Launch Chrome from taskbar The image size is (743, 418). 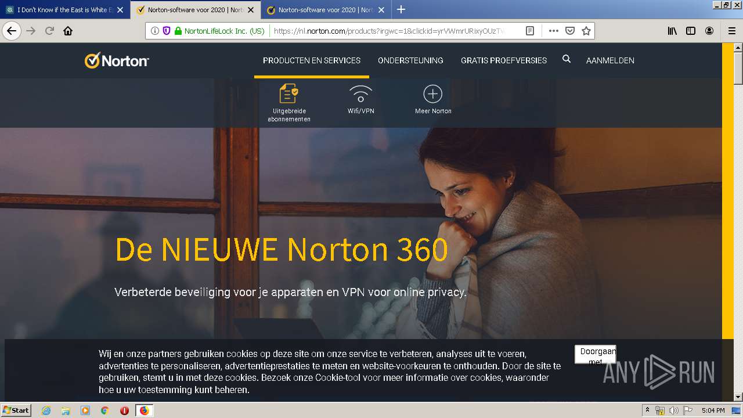(x=104, y=410)
